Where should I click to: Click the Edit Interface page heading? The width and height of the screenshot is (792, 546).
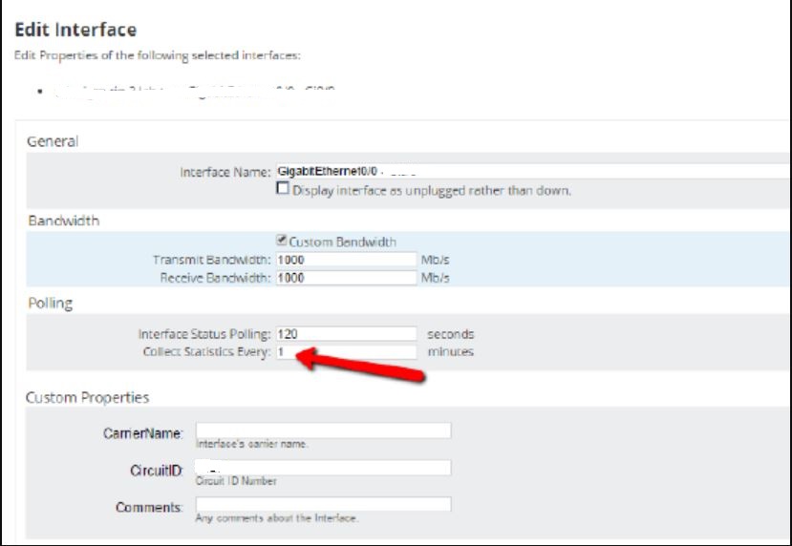point(75,30)
